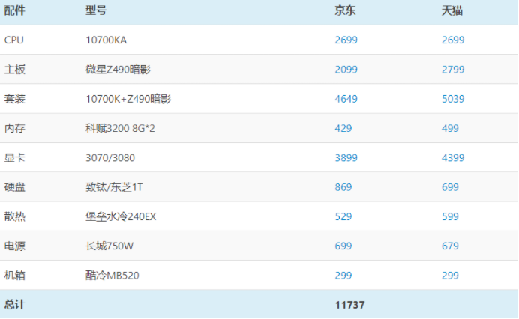Screen dimensions: 519x319
Task: Click the CPU row label
Action: [x=14, y=40]
